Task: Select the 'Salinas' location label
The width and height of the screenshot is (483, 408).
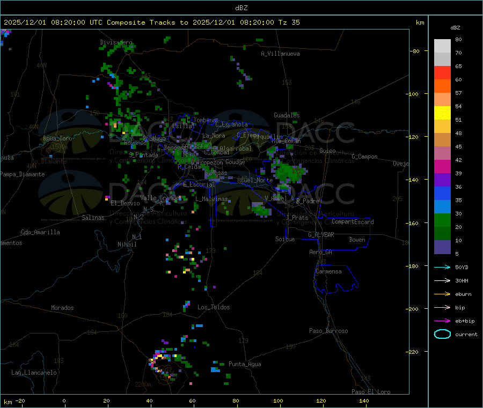Action: pyautogui.click(x=93, y=218)
